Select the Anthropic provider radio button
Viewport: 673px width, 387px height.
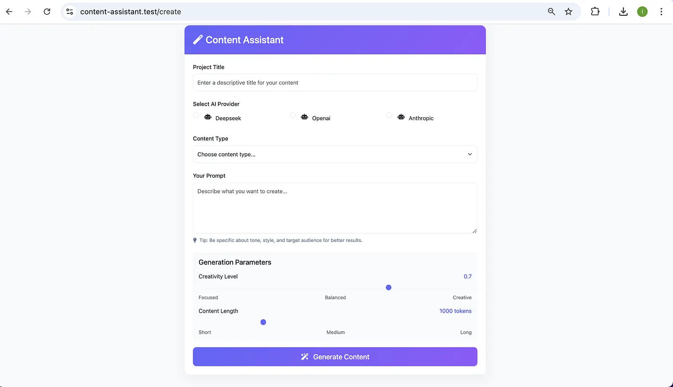click(x=389, y=115)
